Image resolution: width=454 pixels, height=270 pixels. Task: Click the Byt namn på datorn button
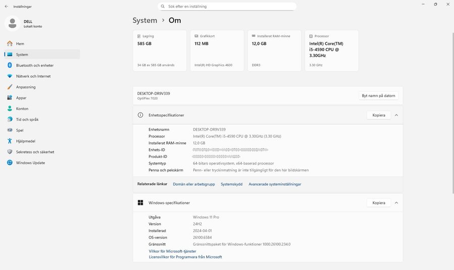(378, 96)
